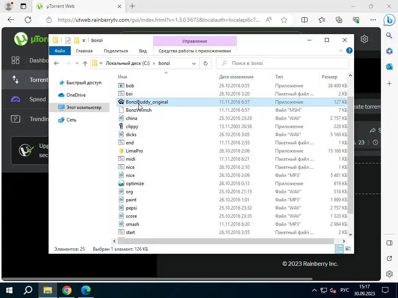Open the Вид ribbon tab

pyautogui.click(x=143, y=51)
